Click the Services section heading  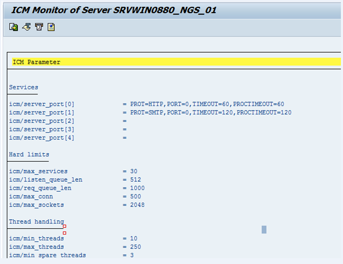point(23,87)
